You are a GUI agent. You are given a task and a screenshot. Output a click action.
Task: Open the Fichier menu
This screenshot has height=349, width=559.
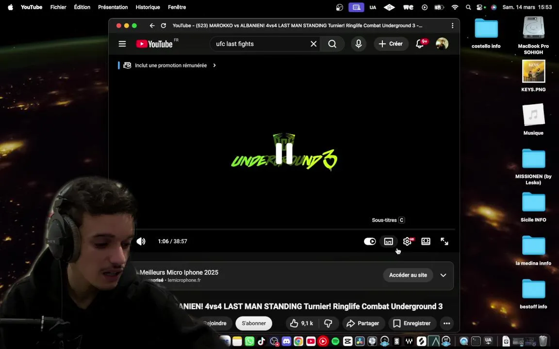tap(58, 7)
